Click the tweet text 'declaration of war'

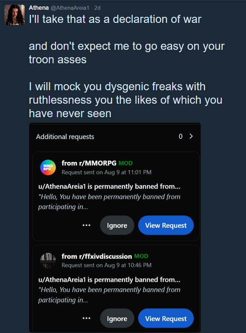pos(157,19)
